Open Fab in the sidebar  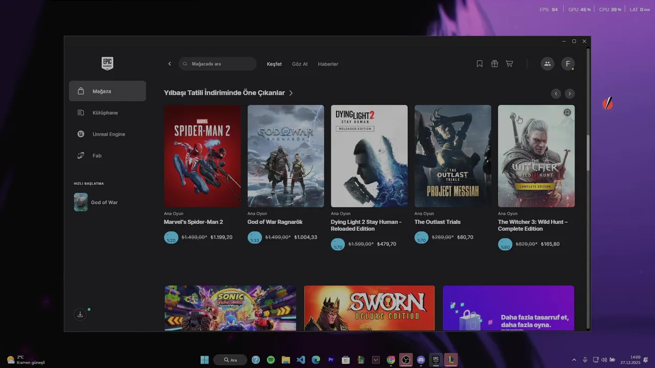pos(107,155)
